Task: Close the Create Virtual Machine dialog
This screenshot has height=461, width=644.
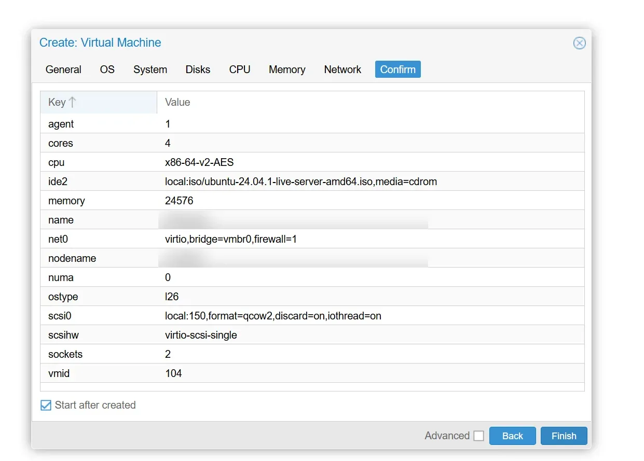Action: [x=579, y=43]
